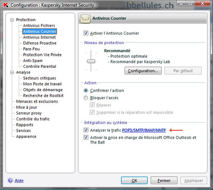Uncheck Activer l'Antivirus Courrier checkbox

coord(86,33)
